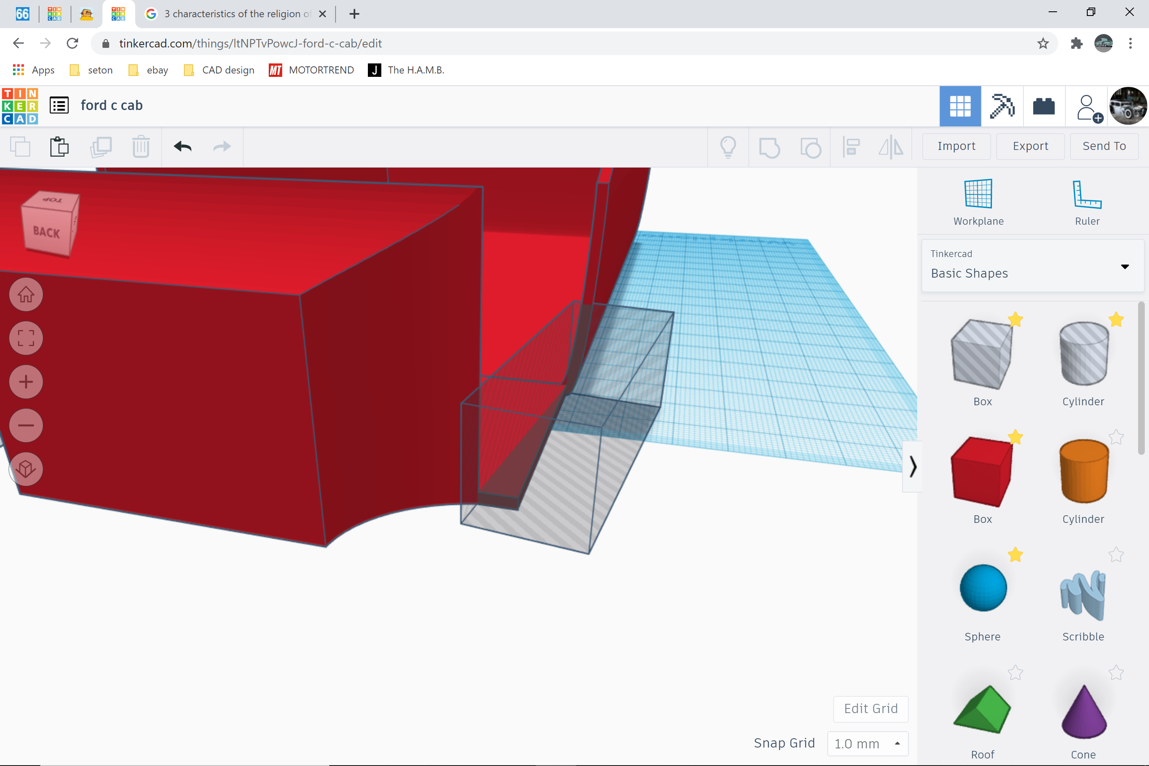Switch perspective with the orthographic cube icon
This screenshot has height=766, width=1149.
[x=26, y=469]
